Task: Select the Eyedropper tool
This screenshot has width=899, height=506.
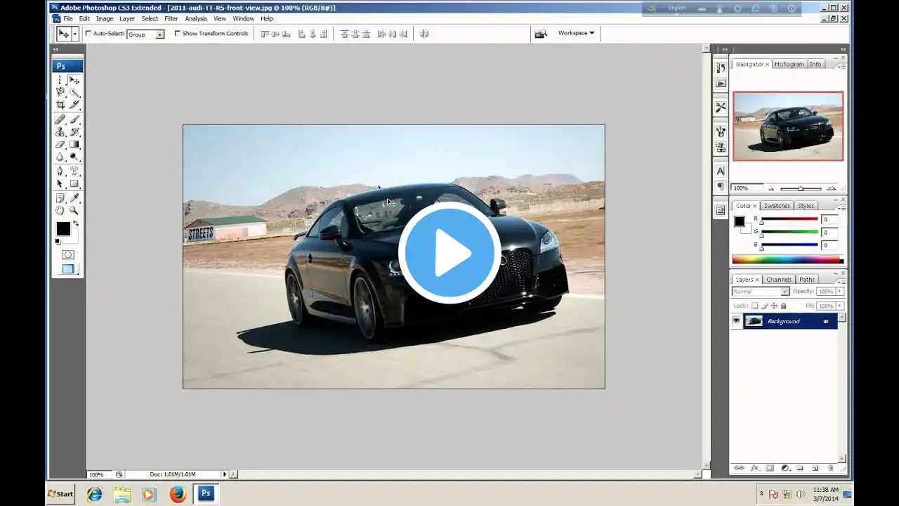Action: click(x=74, y=198)
